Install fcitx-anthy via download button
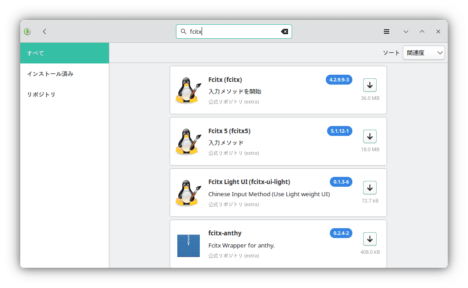This screenshot has width=468, height=288. coord(370,239)
